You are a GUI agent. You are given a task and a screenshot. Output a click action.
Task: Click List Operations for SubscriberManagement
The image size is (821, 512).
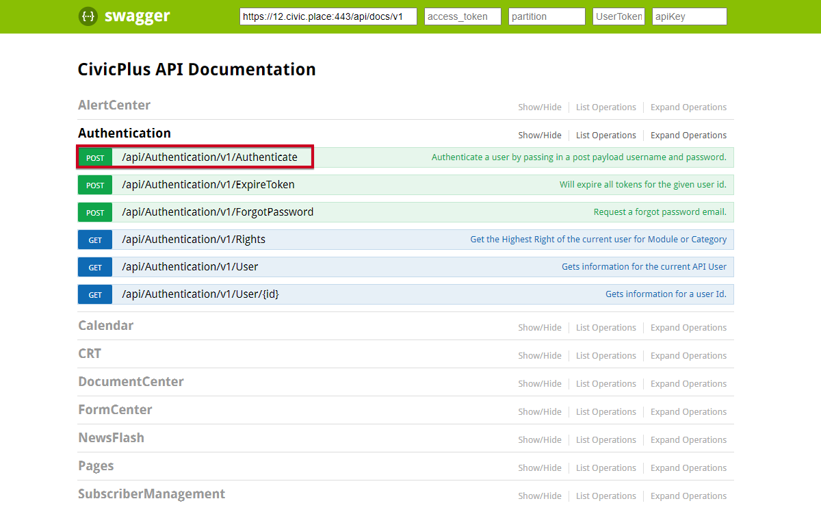[606, 496]
